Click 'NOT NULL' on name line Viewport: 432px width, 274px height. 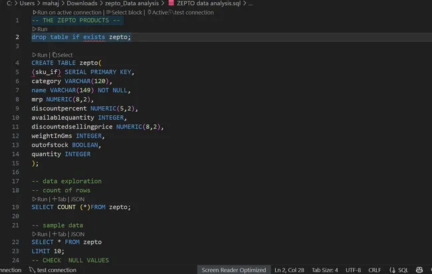click(112, 90)
